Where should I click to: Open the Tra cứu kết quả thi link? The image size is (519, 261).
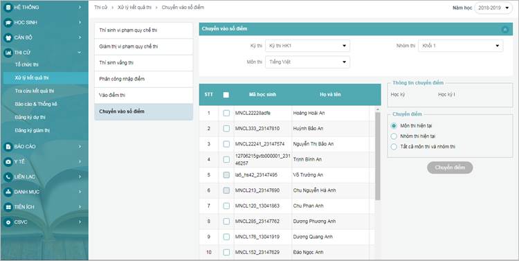pyautogui.click(x=35, y=91)
